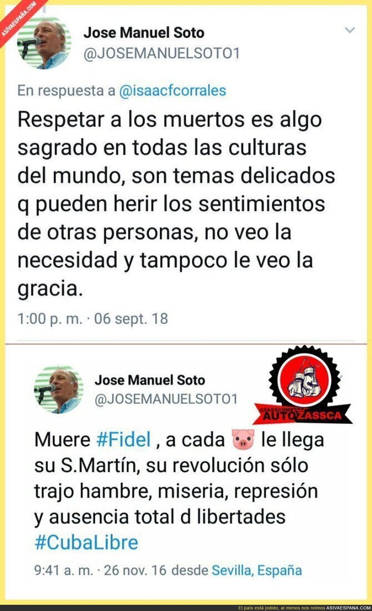Select the Jose Manuel Soto name in second tweet
Viewport: 372px width, 611px height.
pos(150,380)
